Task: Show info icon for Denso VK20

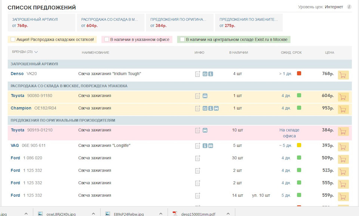Action: click(211, 74)
